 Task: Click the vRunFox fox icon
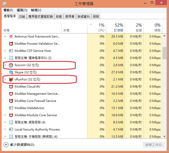click(x=11, y=79)
